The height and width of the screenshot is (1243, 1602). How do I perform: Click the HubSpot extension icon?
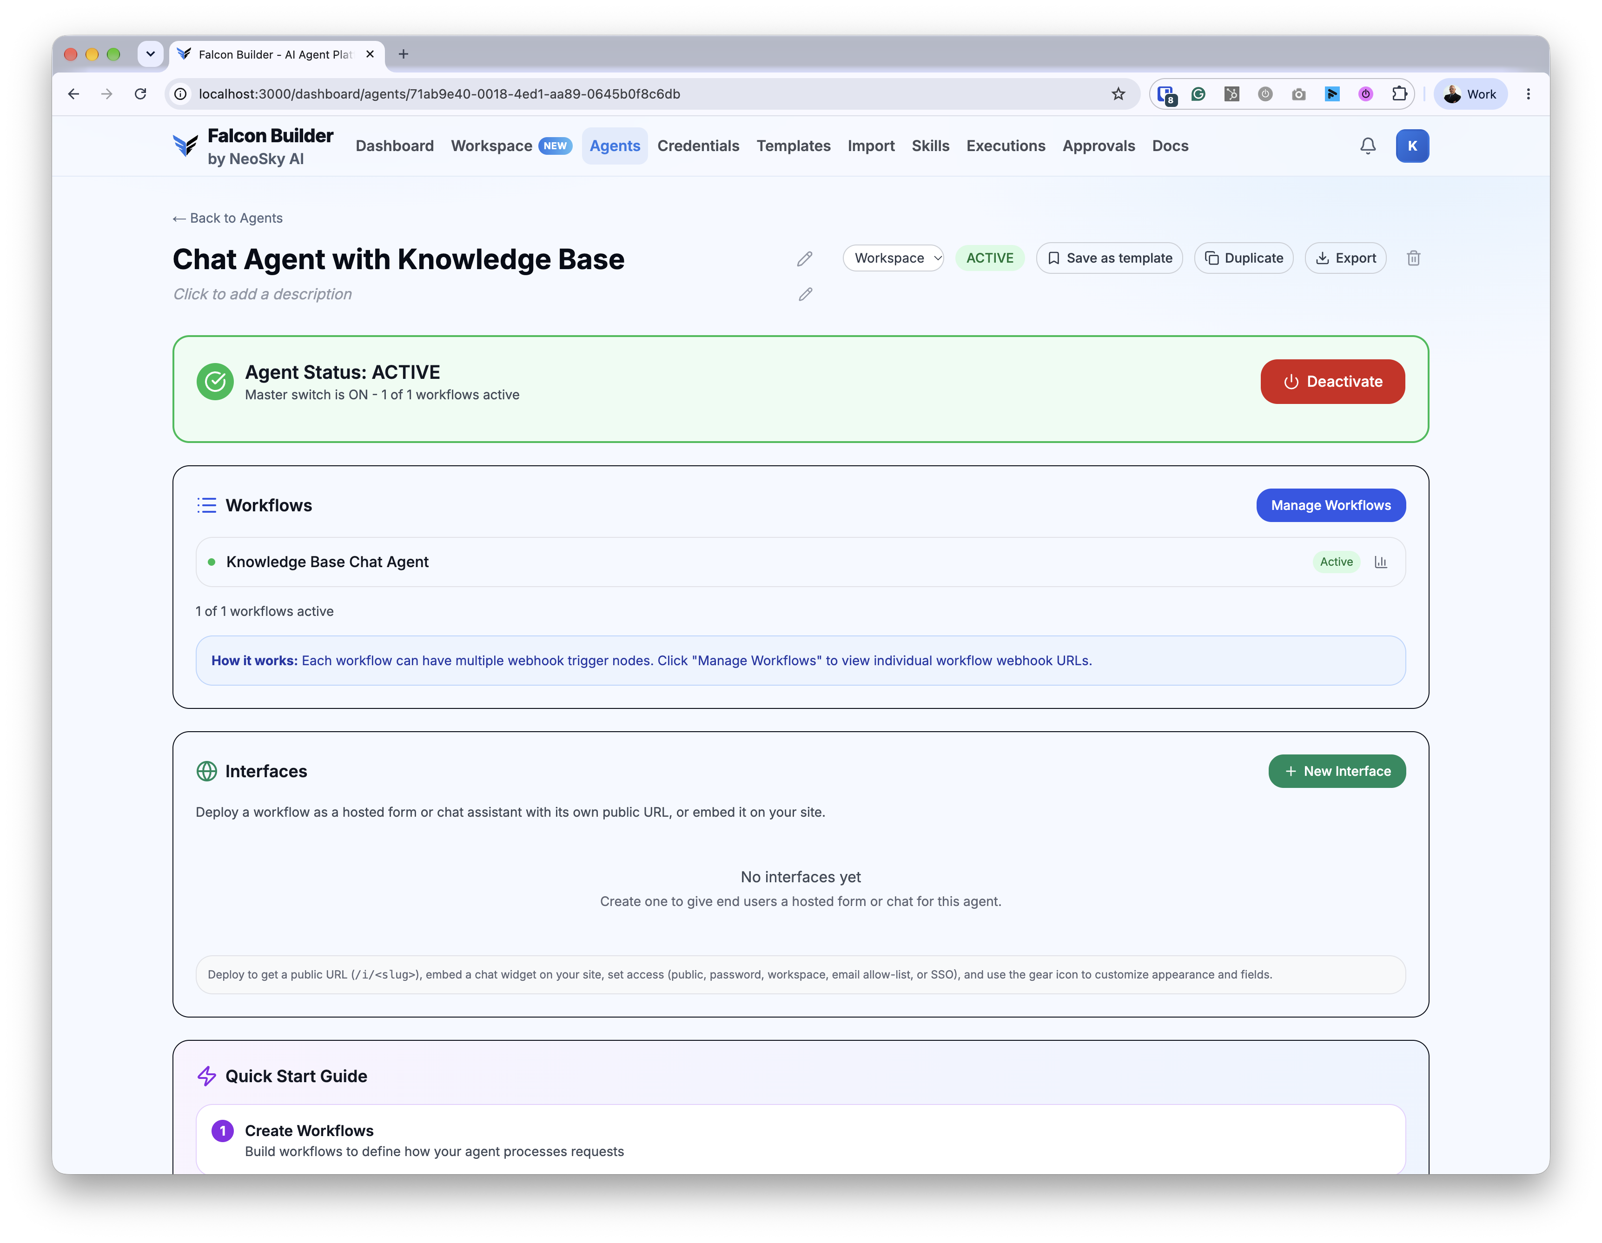(x=1231, y=94)
